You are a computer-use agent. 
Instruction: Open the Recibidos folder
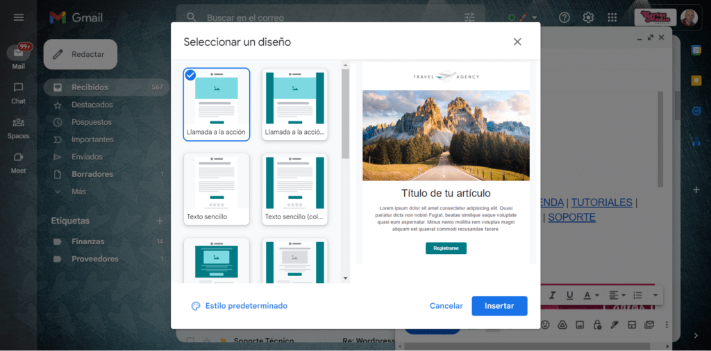coord(107,87)
